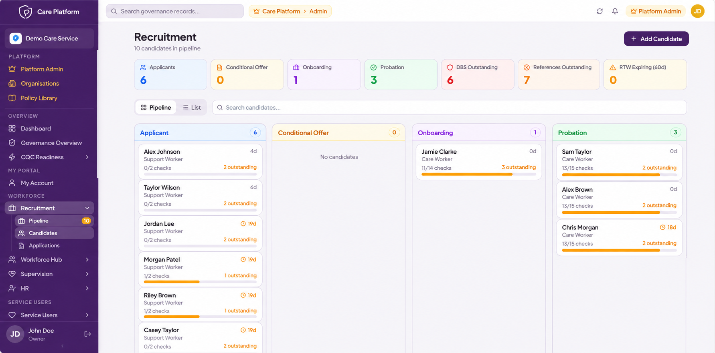
Task: Click John Doe profile at sidebar bottom
Action: coord(41,334)
